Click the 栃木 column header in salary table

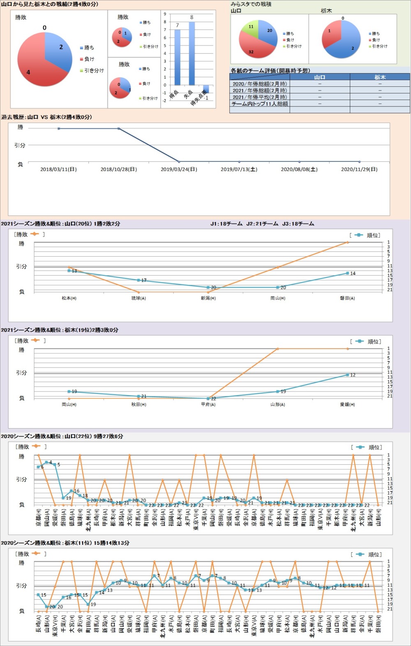pos(380,77)
